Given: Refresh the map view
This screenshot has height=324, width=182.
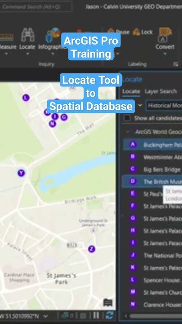Looking at the screenshot, I should pyautogui.click(x=110, y=315).
